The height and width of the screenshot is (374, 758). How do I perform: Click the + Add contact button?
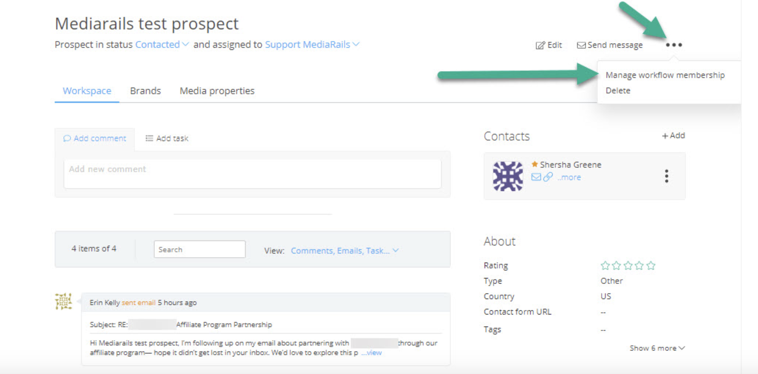(x=673, y=136)
